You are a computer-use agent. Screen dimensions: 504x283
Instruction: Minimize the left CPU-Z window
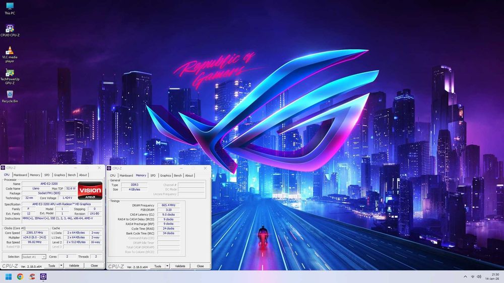click(x=76, y=167)
